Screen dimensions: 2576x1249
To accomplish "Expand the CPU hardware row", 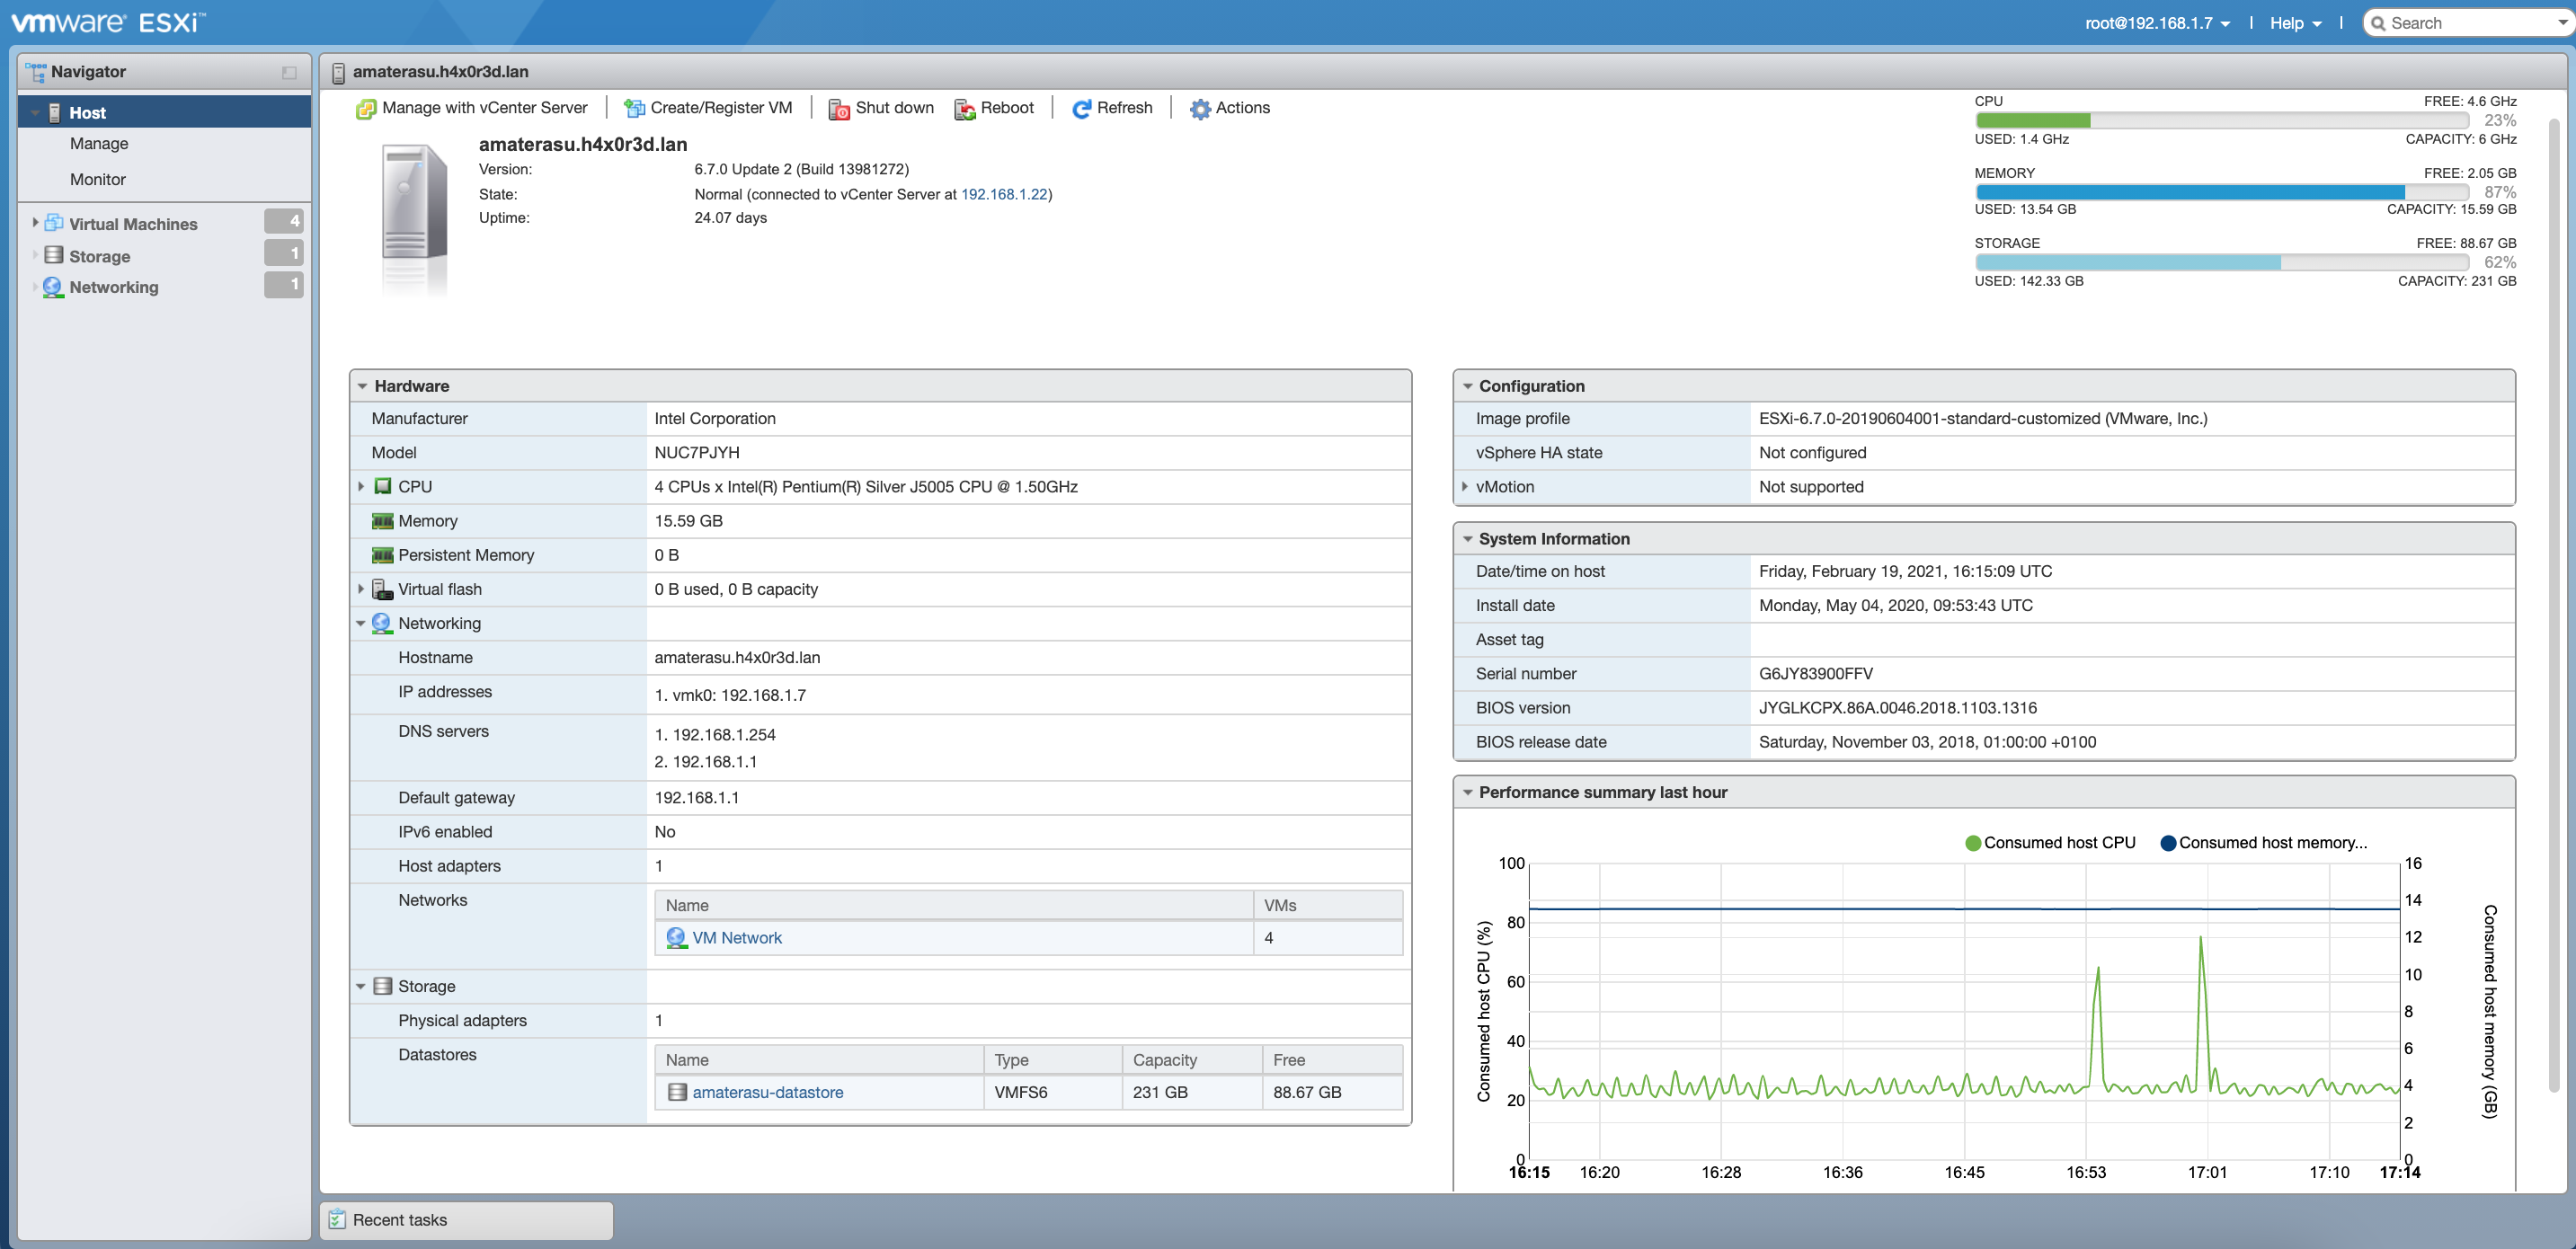I will click(x=361, y=486).
